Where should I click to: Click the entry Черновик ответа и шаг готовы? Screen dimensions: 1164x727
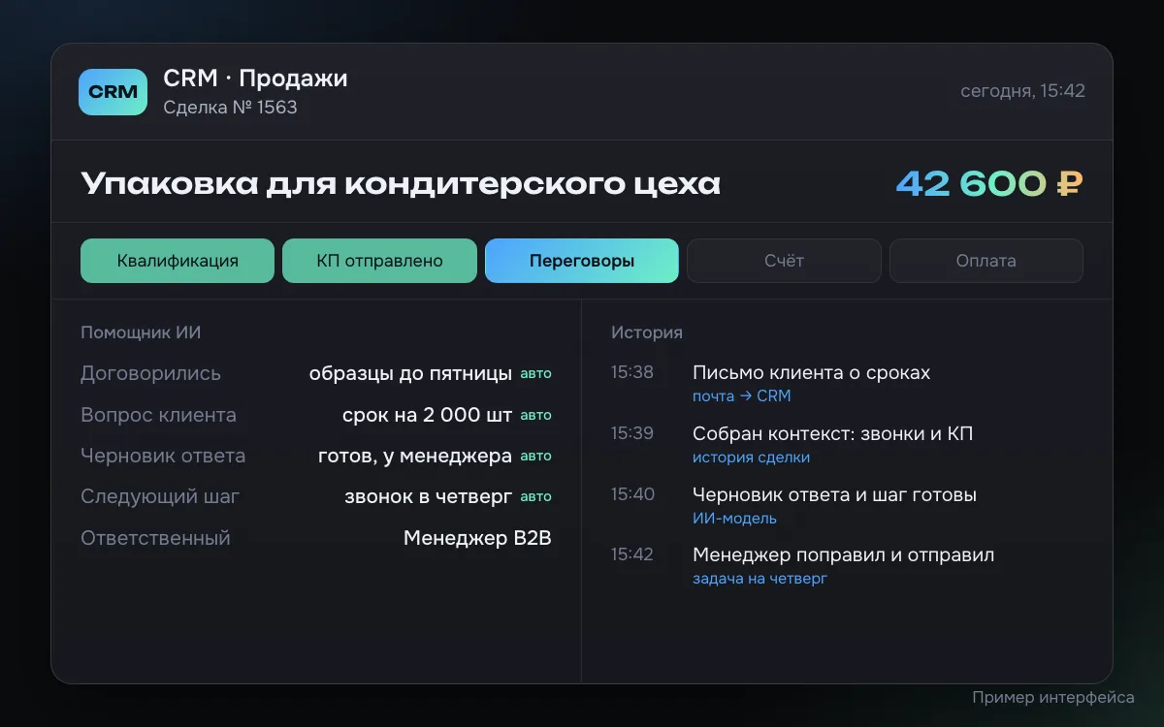(x=834, y=495)
